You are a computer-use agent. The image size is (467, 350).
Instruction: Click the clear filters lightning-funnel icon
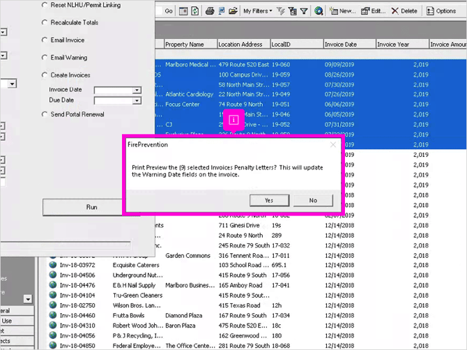pyautogui.click(x=281, y=11)
